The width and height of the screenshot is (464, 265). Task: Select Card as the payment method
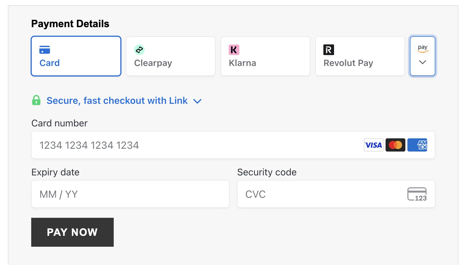coord(76,56)
